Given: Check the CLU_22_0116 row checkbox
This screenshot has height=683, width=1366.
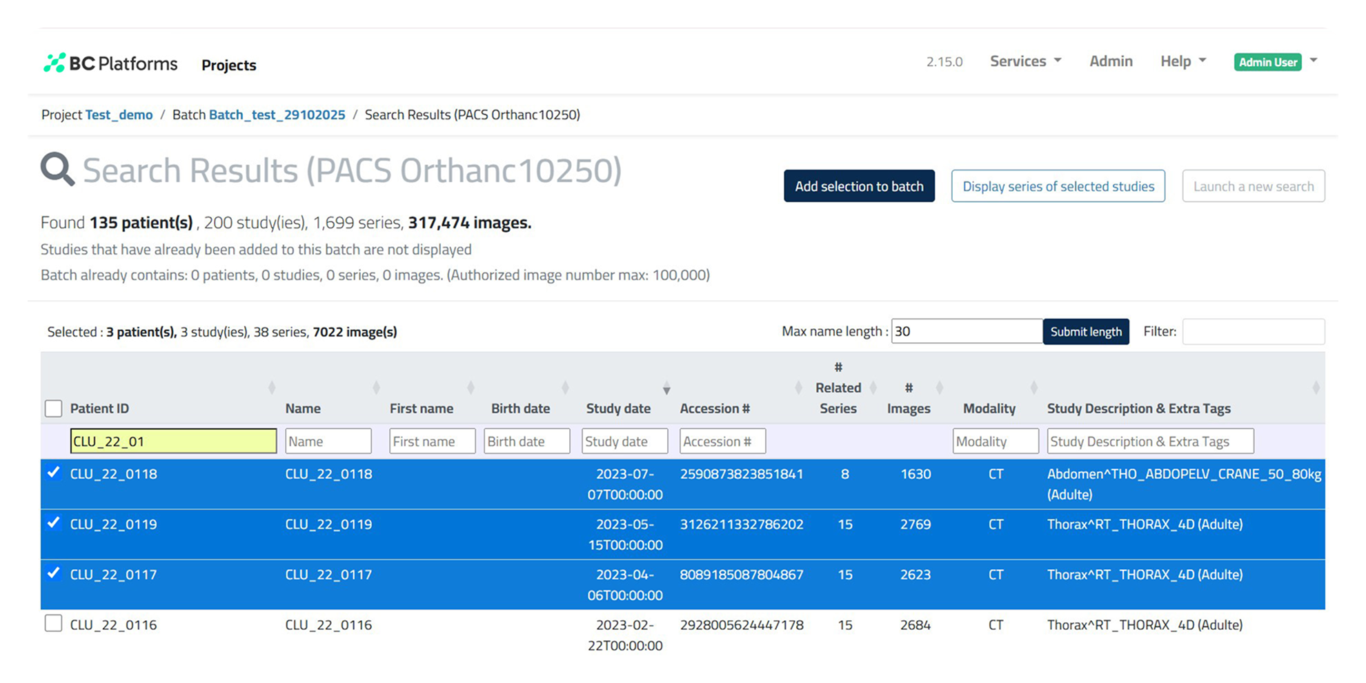Looking at the screenshot, I should (53, 624).
